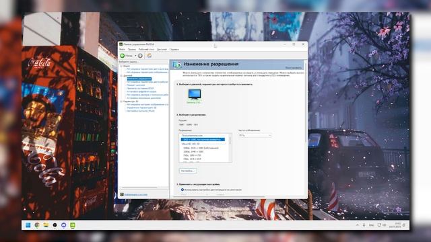Click the black round app taskbar icon
The height and width of the screenshot is (242, 431).
(55, 225)
